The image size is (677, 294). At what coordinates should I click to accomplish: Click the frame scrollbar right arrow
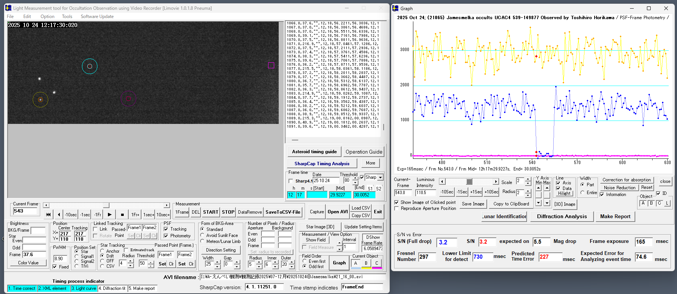pyautogui.click(x=167, y=205)
